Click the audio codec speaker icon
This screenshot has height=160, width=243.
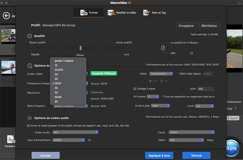click(x=30, y=118)
